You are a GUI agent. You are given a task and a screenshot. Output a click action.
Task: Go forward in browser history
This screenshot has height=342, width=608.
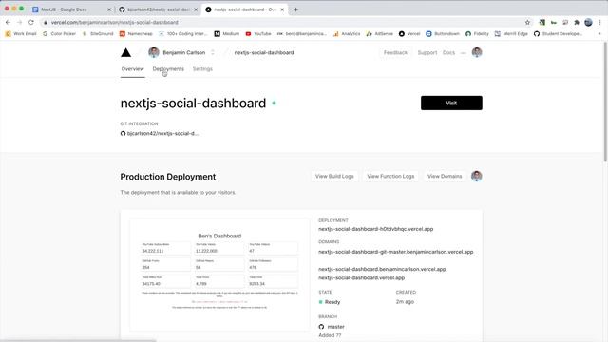click(19, 22)
